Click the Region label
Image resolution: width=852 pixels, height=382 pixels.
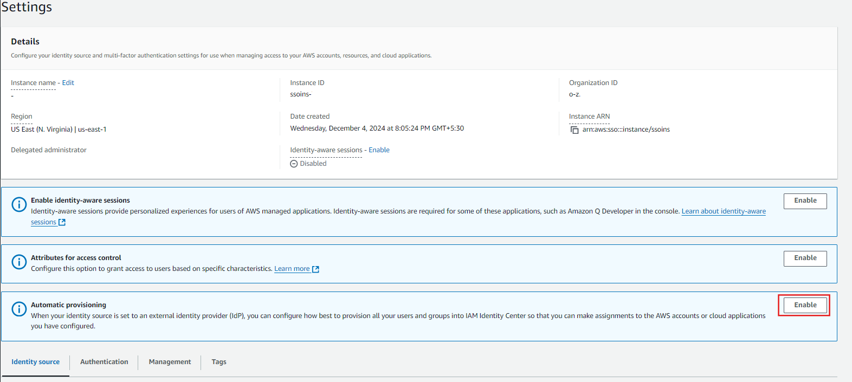(x=22, y=116)
